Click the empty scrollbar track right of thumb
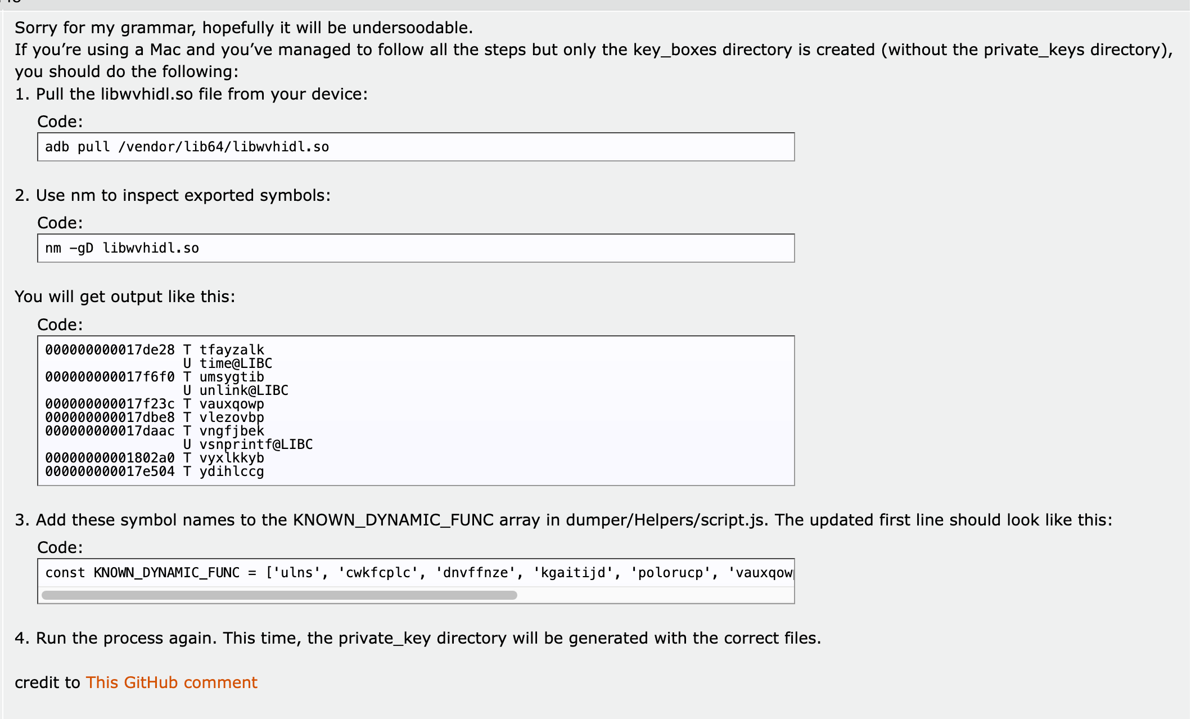 (x=652, y=595)
